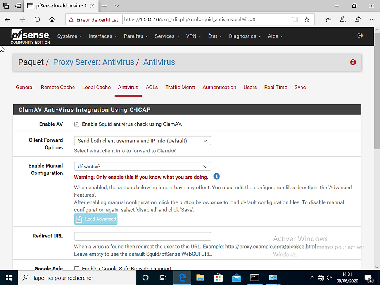
Task: Open the favorites hub icon
Action: 328,20
